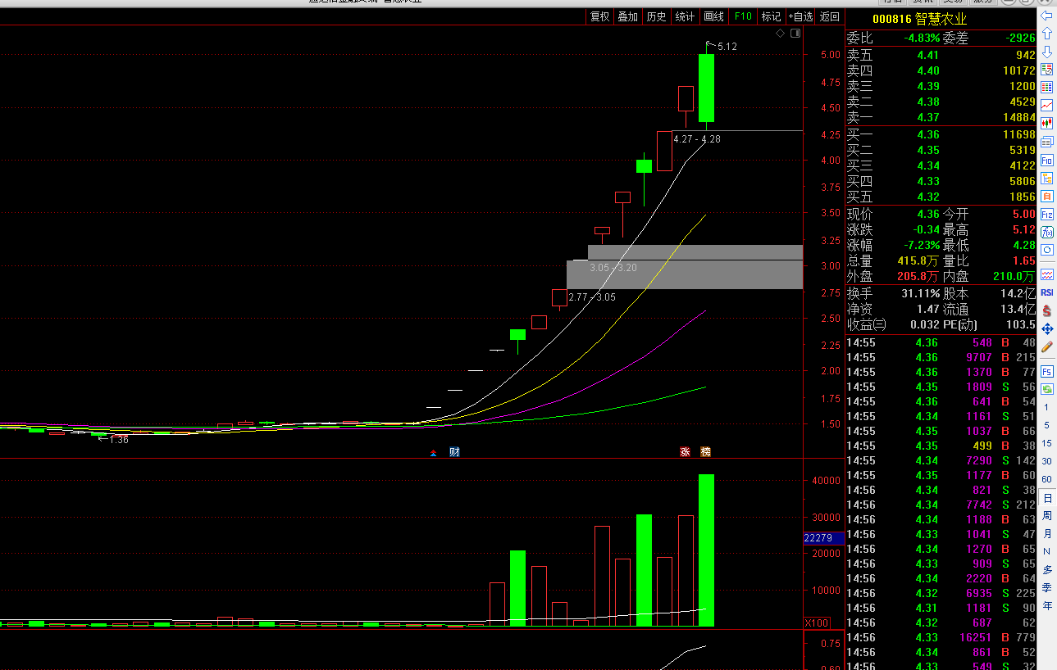Viewport: 1057px width, 670px height.
Task: Open the orange tree structure icon
Action: coord(1046,179)
